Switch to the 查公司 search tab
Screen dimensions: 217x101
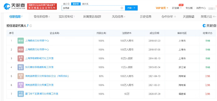pyautogui.click(x=66, y=4)
